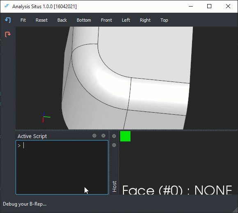238x213 pixels.
Task: Click the XYZ axis triad in viewport
Action: pos(46,118)
